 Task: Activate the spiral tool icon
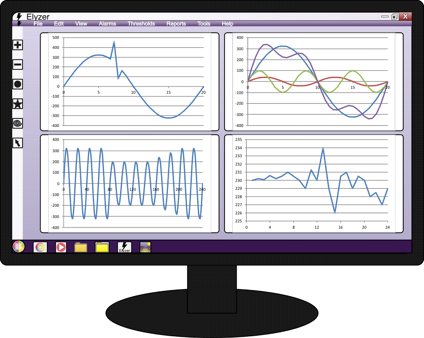18,124
